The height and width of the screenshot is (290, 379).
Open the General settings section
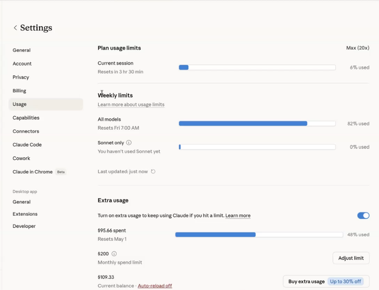21,50
